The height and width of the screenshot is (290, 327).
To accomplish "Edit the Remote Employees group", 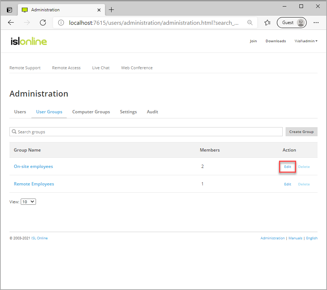I will tap(288, 184).
